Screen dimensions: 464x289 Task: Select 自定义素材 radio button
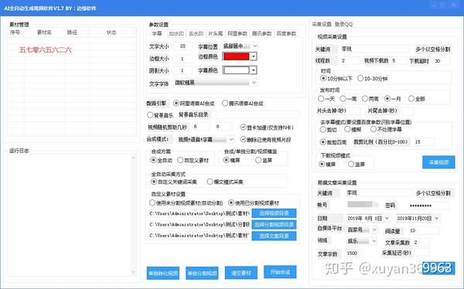(x=193, y=160)
